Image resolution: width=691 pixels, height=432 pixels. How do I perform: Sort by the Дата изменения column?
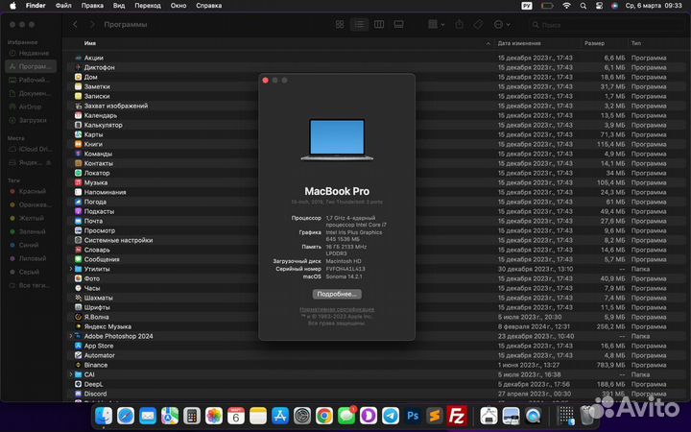pos(519,43)
